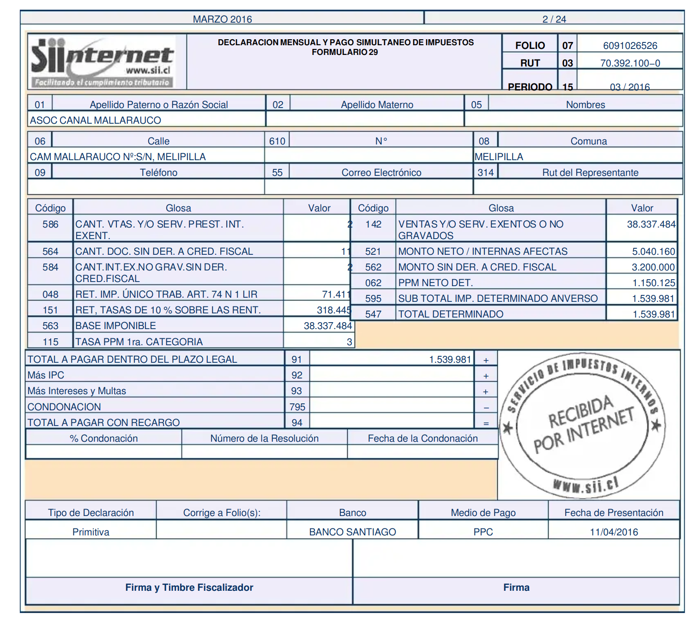Click the PPM NETO DET. value 1.150.125
The height and width of the screenshot is (636, 700).
653,282
